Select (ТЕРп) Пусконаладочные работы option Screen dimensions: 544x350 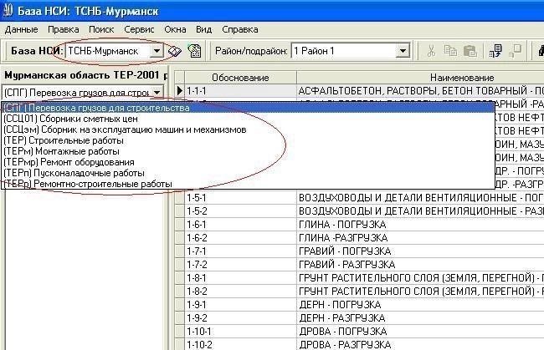tap(249, 173)
